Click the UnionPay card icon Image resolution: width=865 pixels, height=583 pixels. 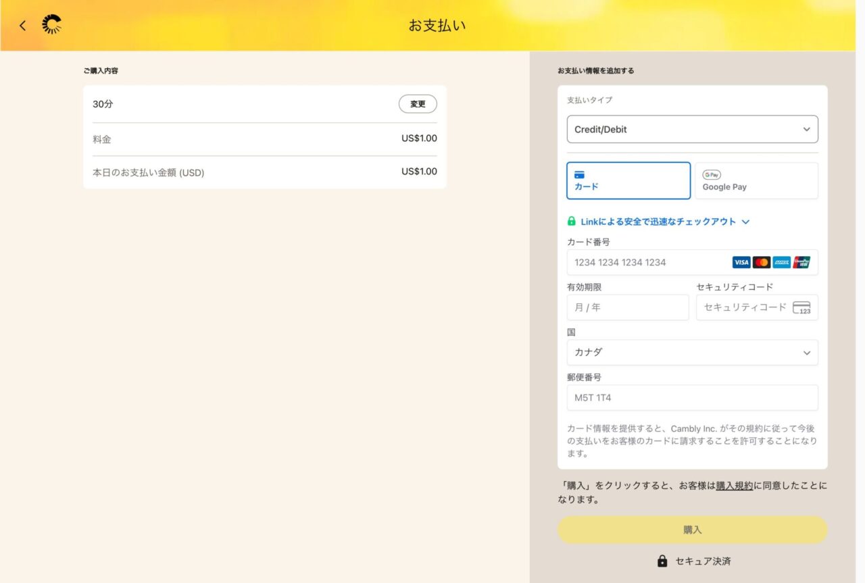(x=802, y=262)
